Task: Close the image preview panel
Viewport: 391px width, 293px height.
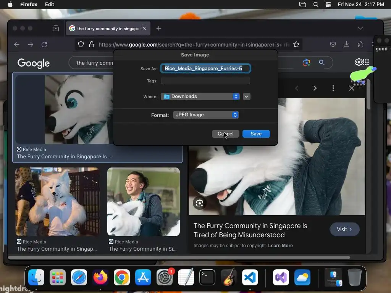Action: coord(352,88)
